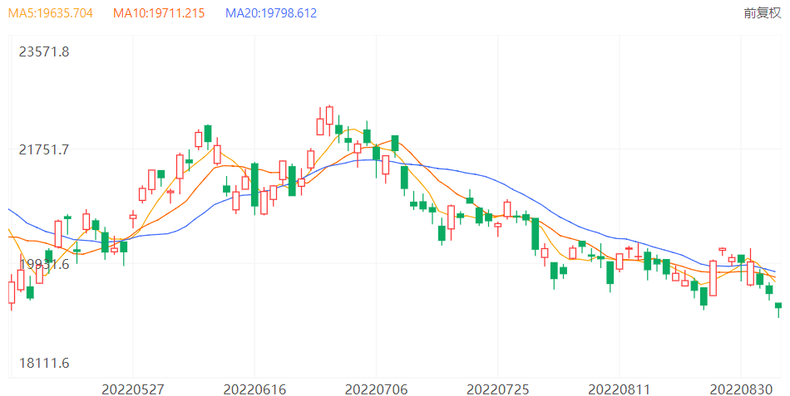Click the 18111.6 price axis label
Screen dimensions: 790x396
(44, 363)
